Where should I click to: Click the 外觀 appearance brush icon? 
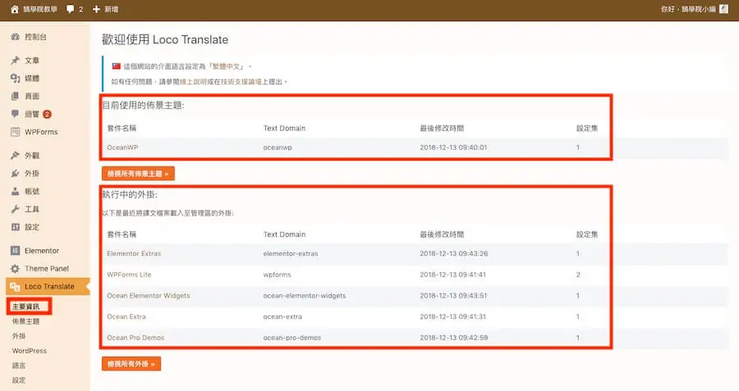point(16,155)
